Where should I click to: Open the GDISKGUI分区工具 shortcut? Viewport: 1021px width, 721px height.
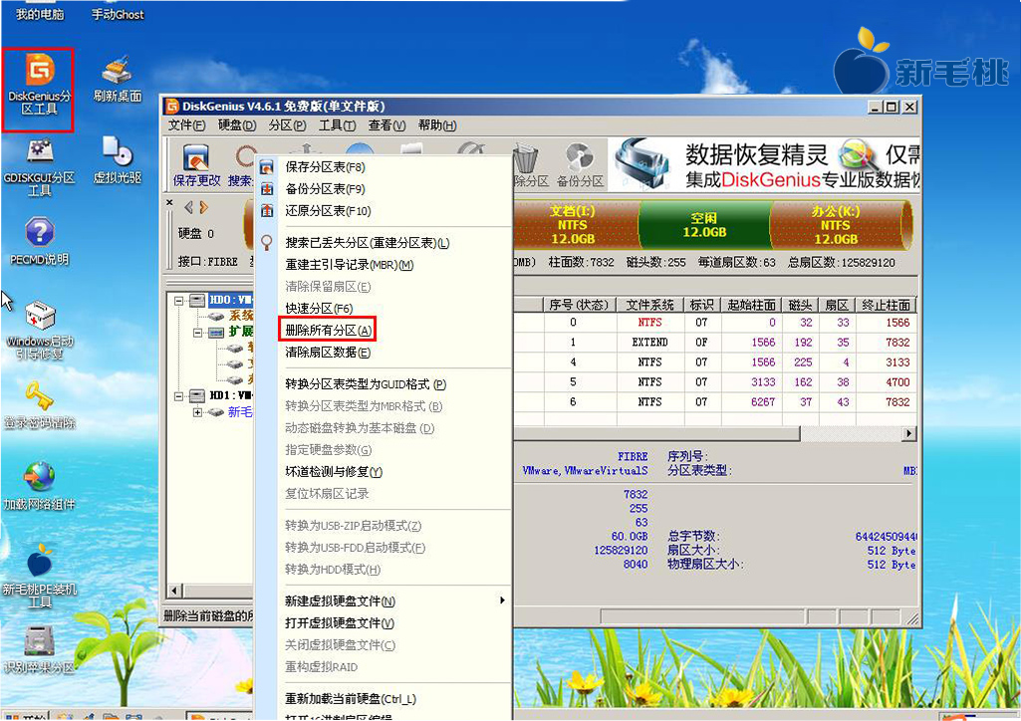(x=39, y=166)
